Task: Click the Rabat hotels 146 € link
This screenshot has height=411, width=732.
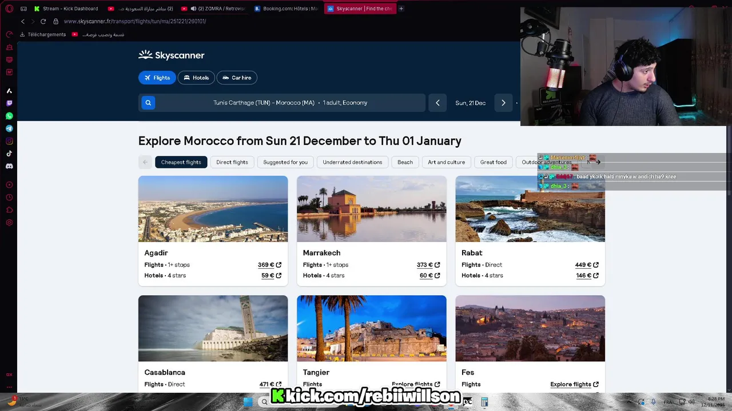Action: [x=587, y=276]
